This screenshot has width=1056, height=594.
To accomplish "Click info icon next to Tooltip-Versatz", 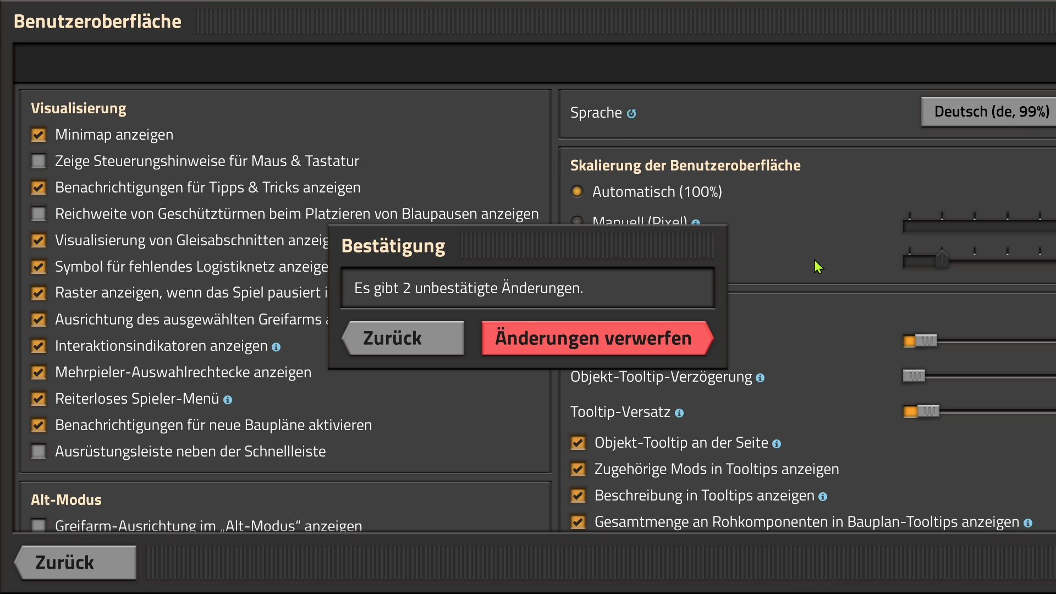I will 679,413.
